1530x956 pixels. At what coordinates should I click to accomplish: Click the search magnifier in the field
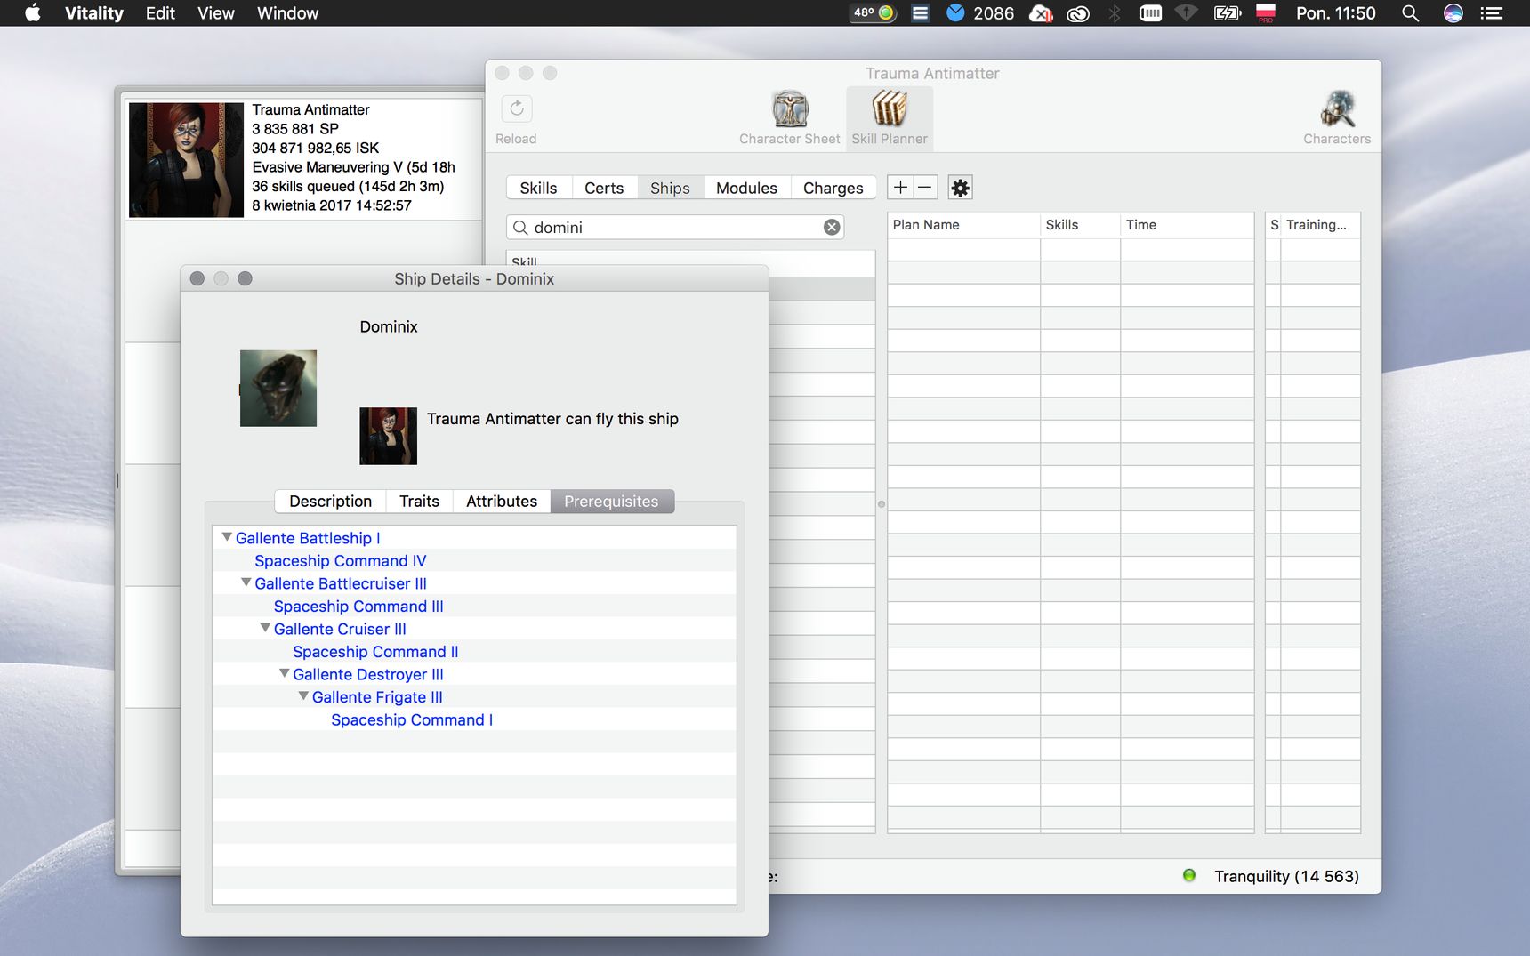[x=520, y=228]
